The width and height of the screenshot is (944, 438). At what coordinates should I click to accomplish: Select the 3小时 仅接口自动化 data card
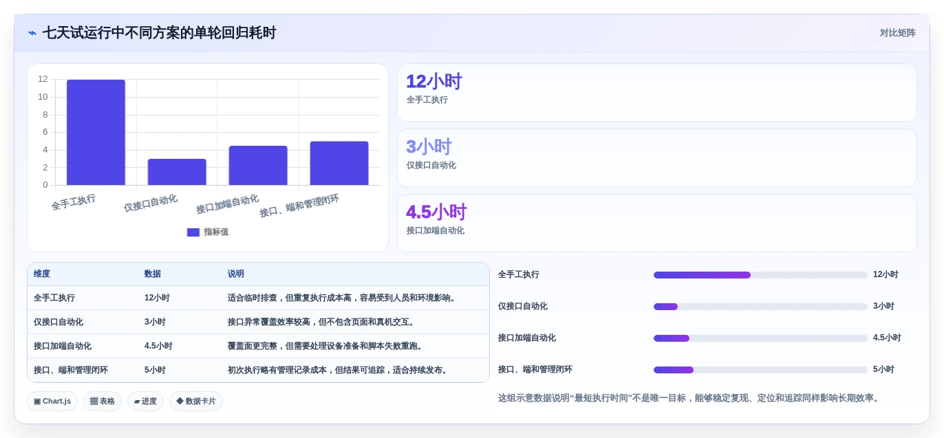[657, 158]
